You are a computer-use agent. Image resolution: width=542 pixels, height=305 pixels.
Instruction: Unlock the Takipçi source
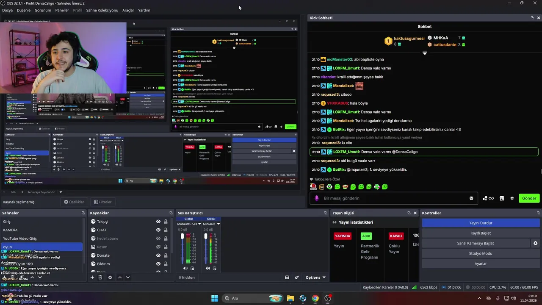166,222
